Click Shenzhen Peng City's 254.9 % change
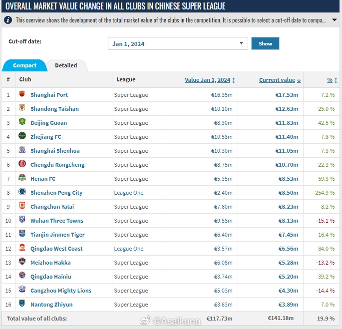342x329 pixels. click(325, 193)
